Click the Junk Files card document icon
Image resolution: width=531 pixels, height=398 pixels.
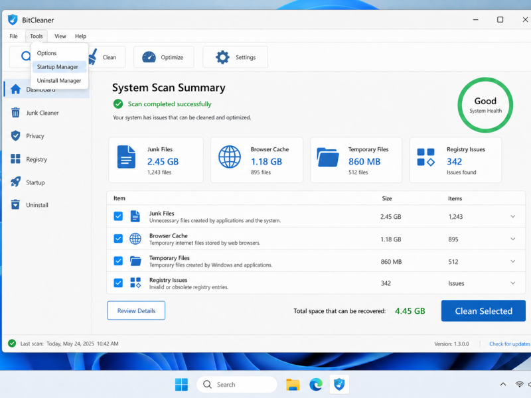pyautogui.click(x=126, y=157)
